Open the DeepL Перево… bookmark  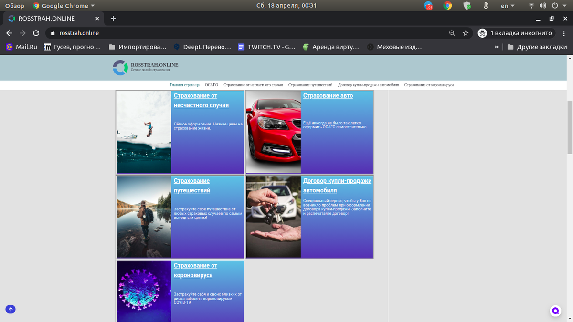pos(202,47)
